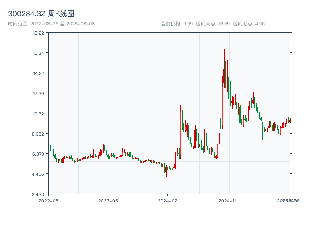Click y-axis label 14.27
The width and height of the screenshot is (322, 242).
point(39,73)
